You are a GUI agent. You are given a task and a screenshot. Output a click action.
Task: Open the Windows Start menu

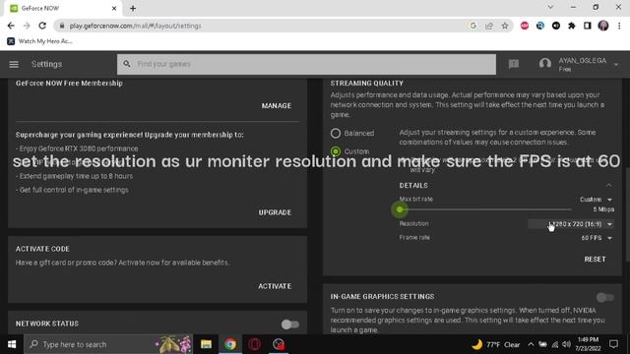pos(12,344)
